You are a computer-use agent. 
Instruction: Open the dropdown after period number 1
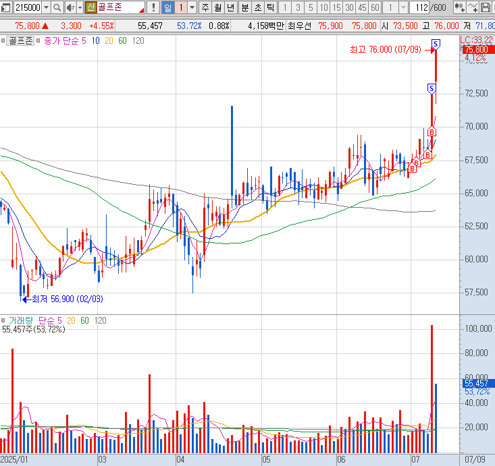pos(192,7)
